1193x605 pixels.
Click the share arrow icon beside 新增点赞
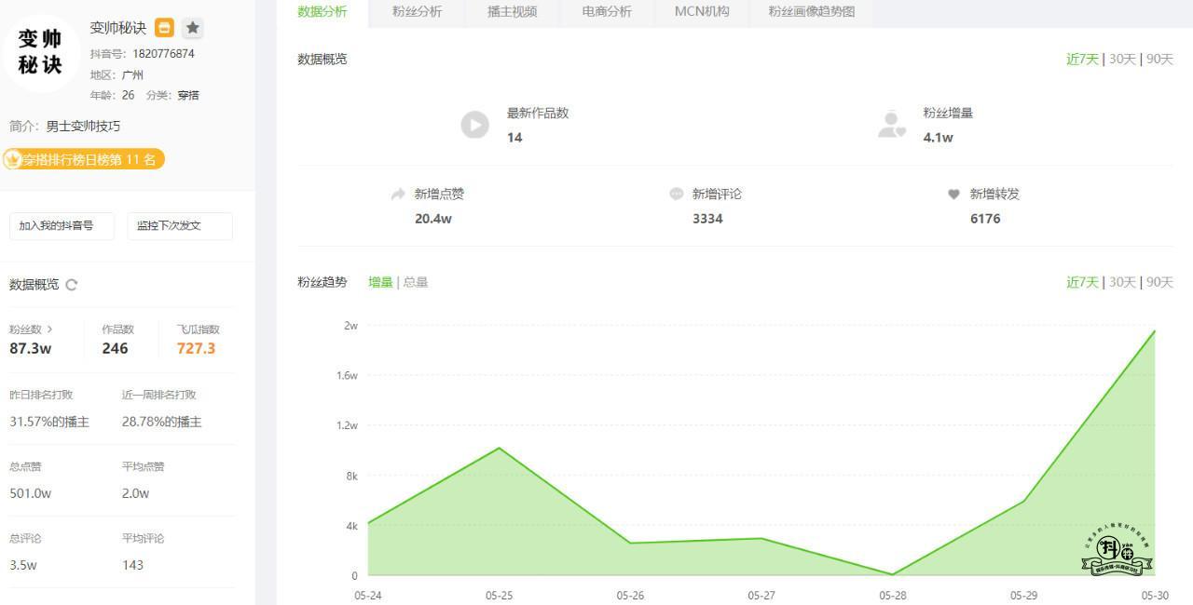click(398, 195)
